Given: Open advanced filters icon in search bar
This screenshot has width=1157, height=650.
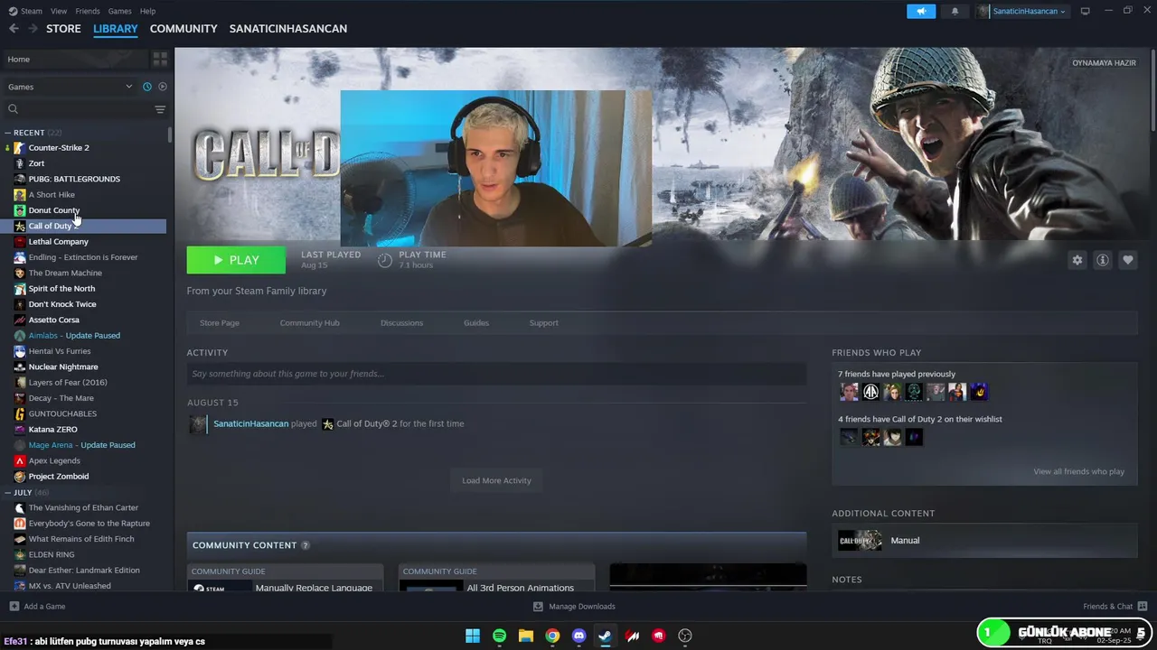Looking at the screenshot, I should point(160,109).
